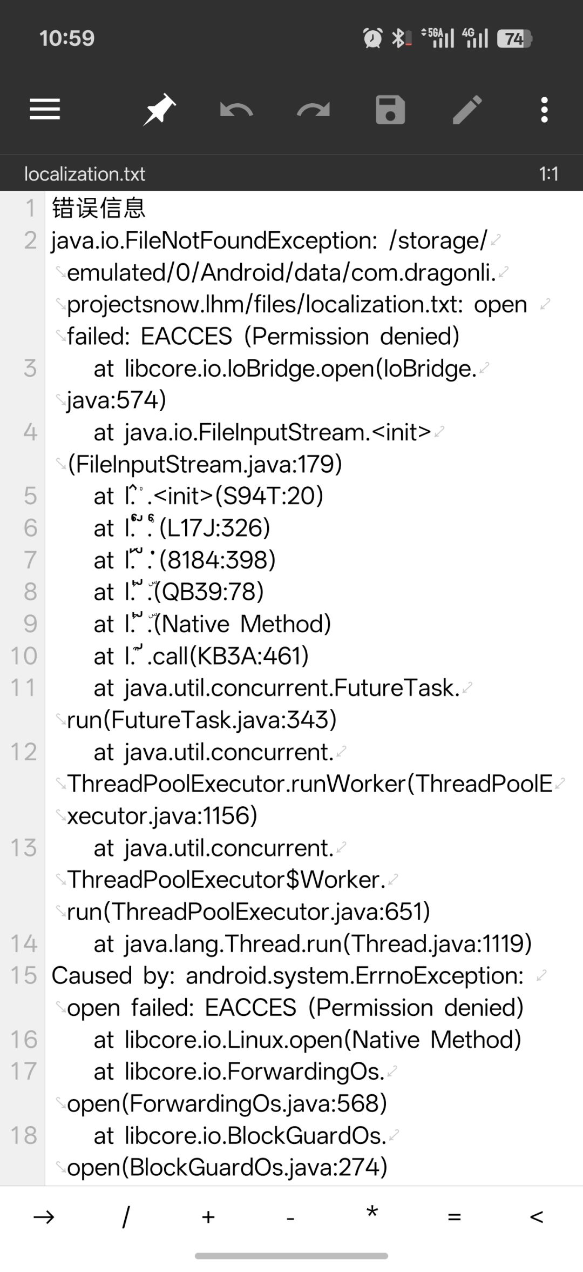583x1272 pixels.
Task: Tap the undo arrow icon
Action: 236,110
